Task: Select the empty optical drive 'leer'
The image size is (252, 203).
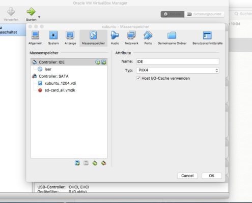Action: tap(69, 69)
